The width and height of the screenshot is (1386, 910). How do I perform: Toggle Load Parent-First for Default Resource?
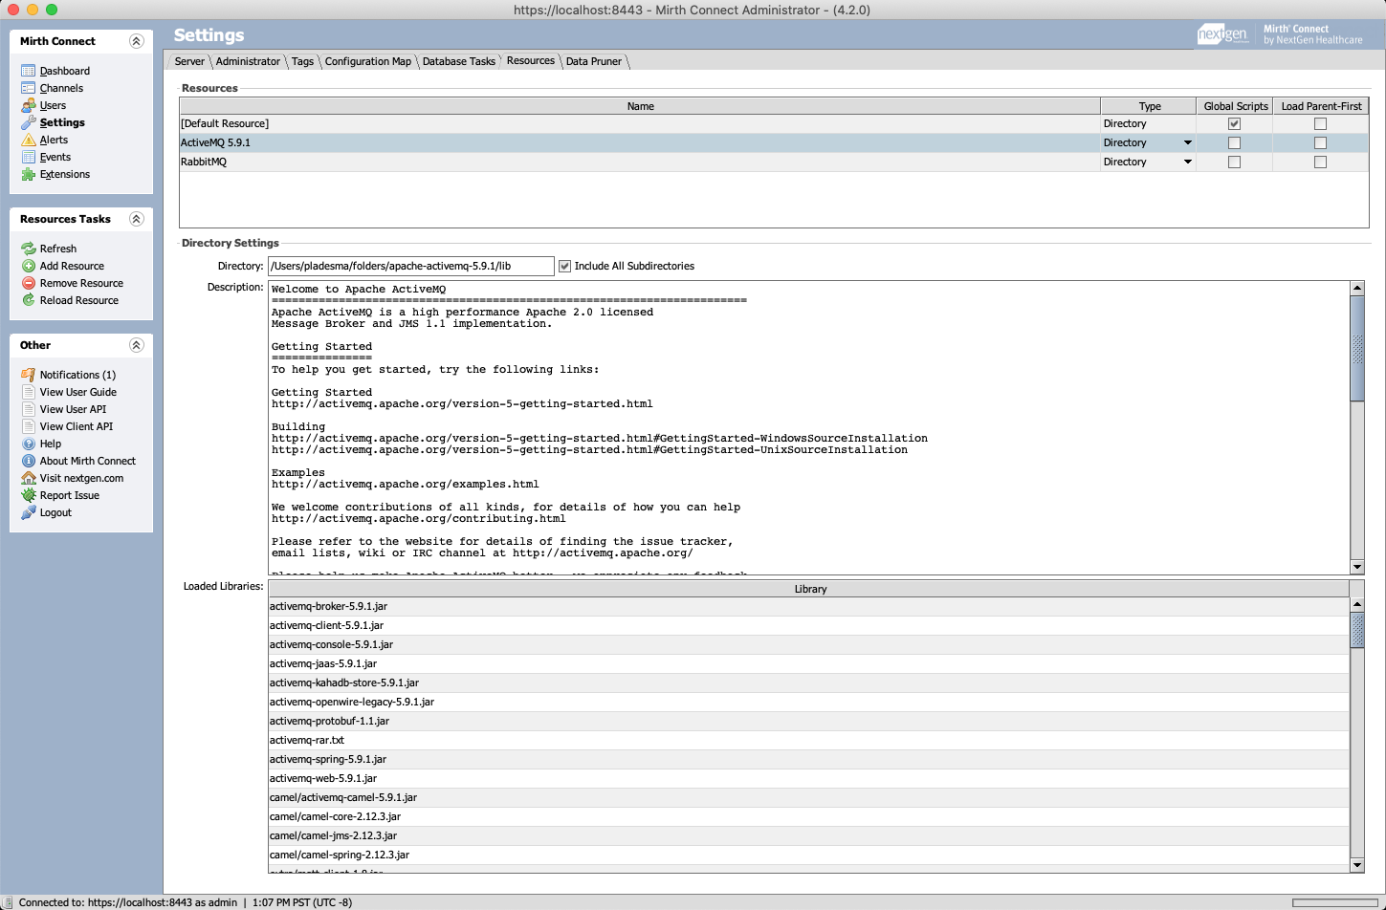tap(1320, 123)
